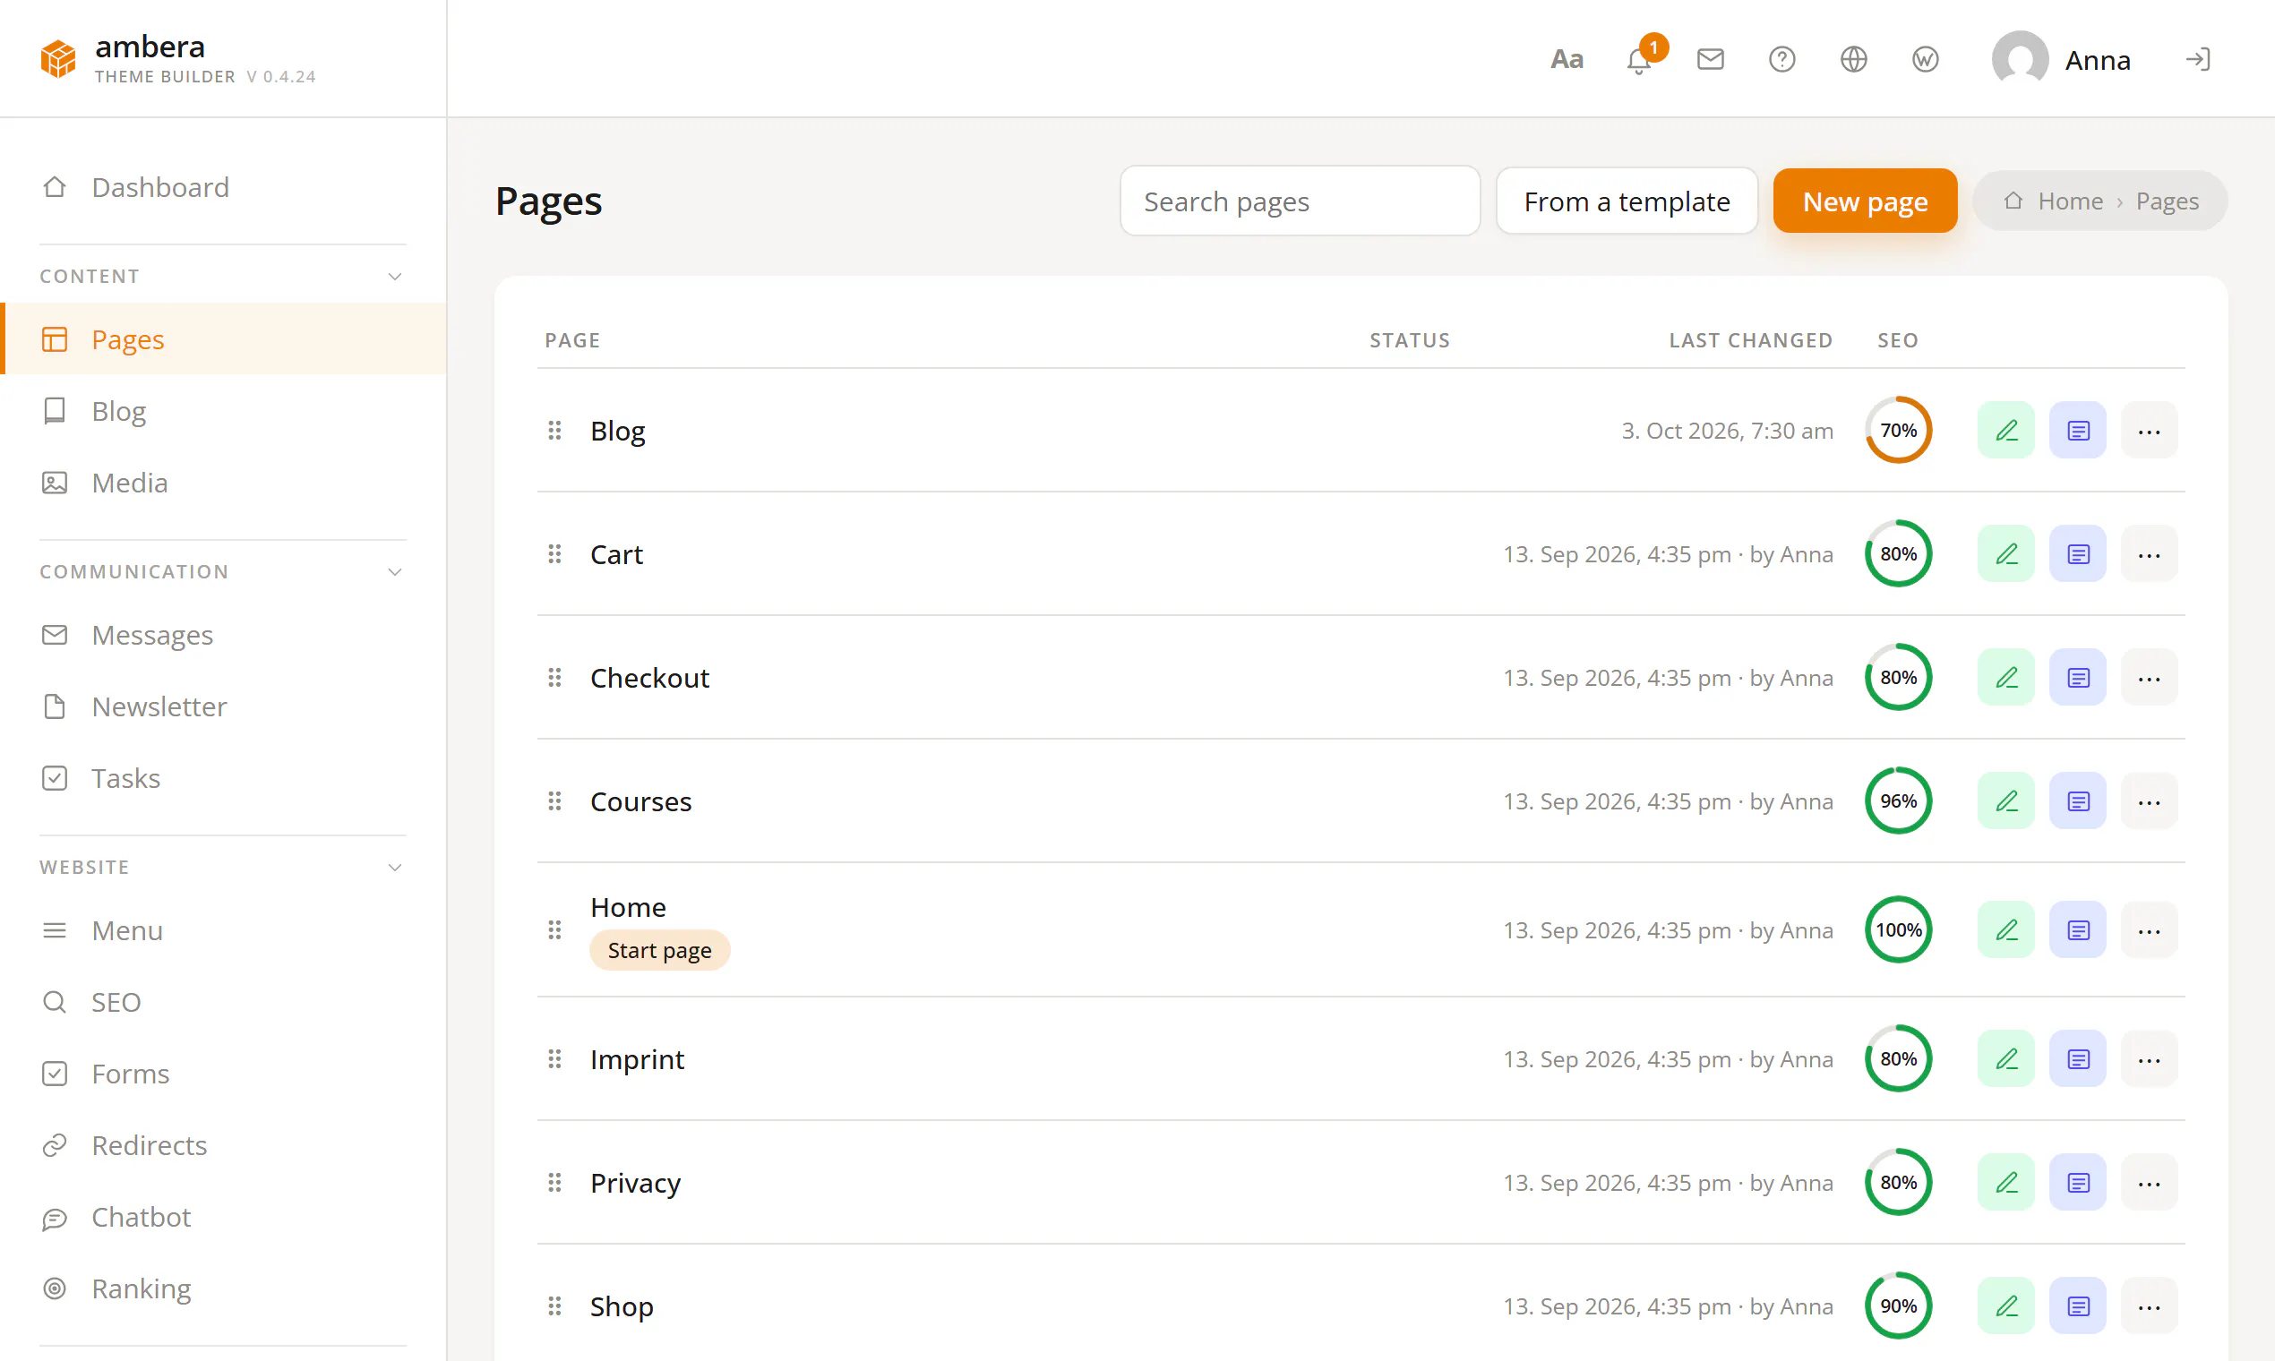2275x1361 pixels.
Task: Edit the Blog page with pencil icon
Action: coord(2006,430)
